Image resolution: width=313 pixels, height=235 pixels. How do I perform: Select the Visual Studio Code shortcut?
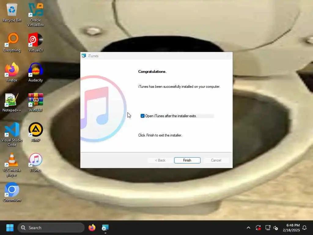12,135
